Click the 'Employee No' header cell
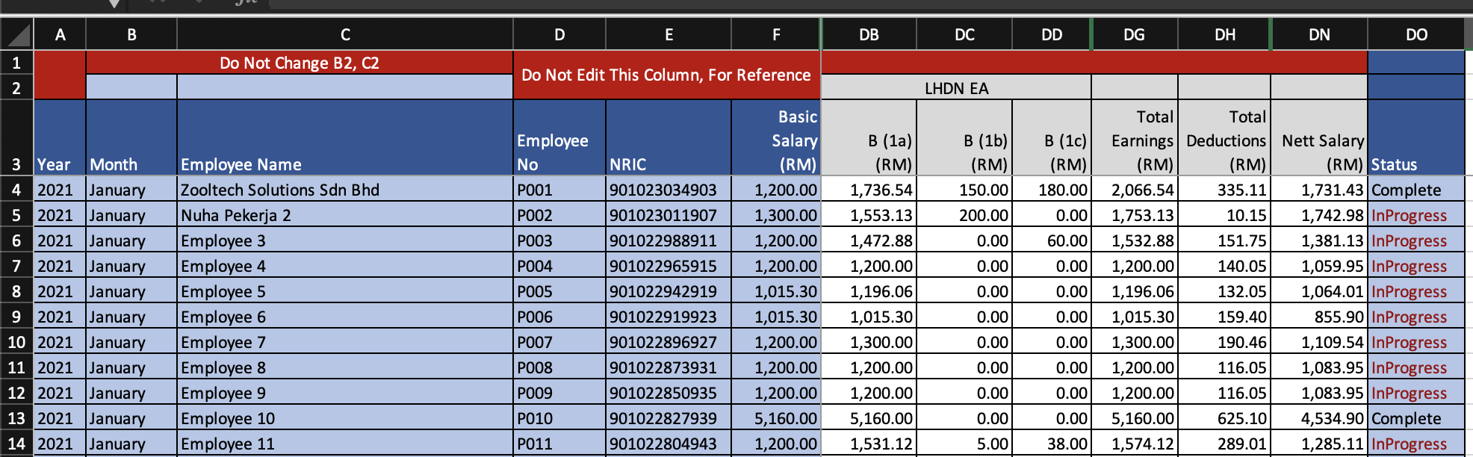Screen dimensions: 1473x457 click(559, 138)
